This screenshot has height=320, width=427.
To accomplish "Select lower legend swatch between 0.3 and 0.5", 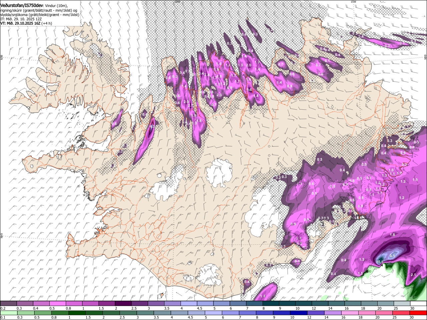I will pos(26,313).
